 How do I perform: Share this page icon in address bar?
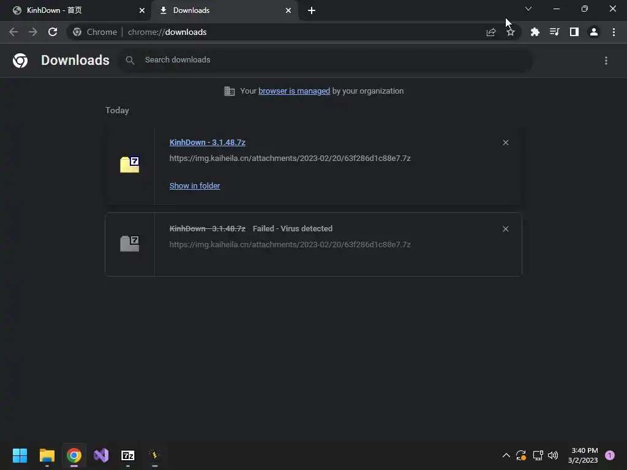click(x=491, y=32)
